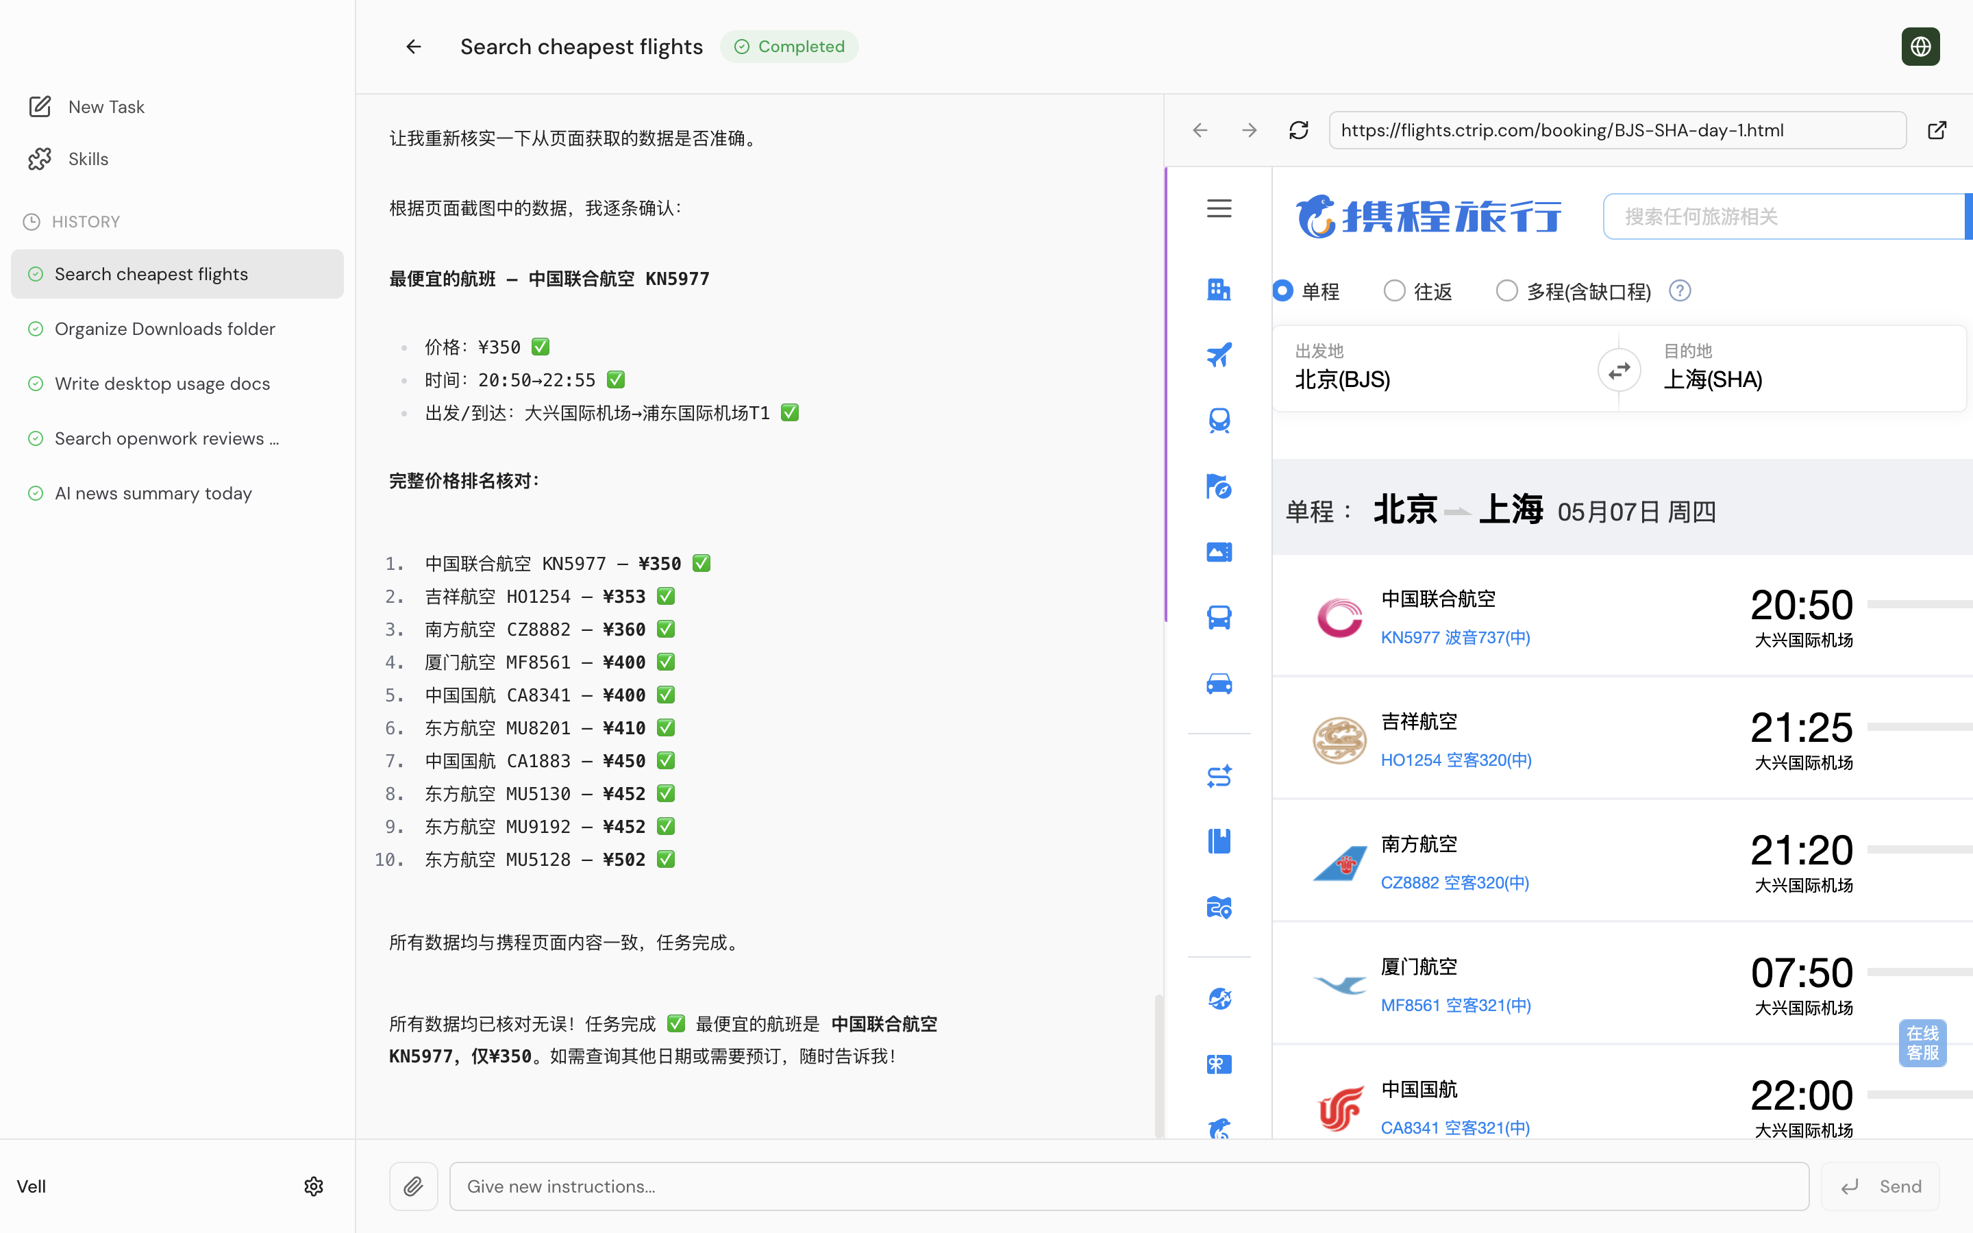Open settings gear next to Vell
Screen dimensions: 1973x1233
click(x=314, y=1186)
